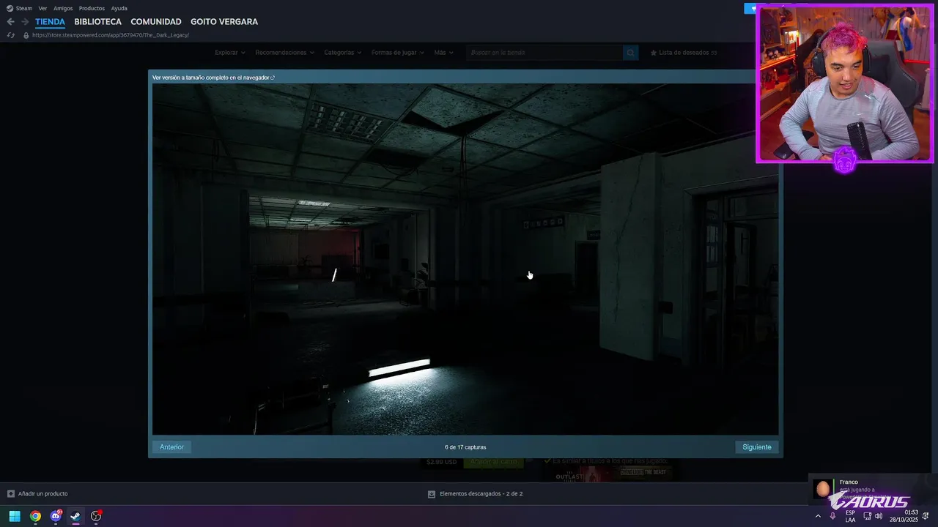Open the volume tray icon
The width and height of the screenshot is (938, 527).
[879, 516]
